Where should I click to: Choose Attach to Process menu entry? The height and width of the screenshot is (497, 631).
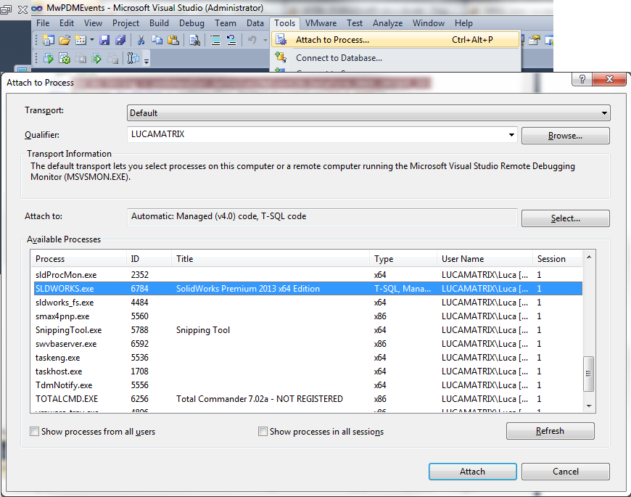point(395,40)
